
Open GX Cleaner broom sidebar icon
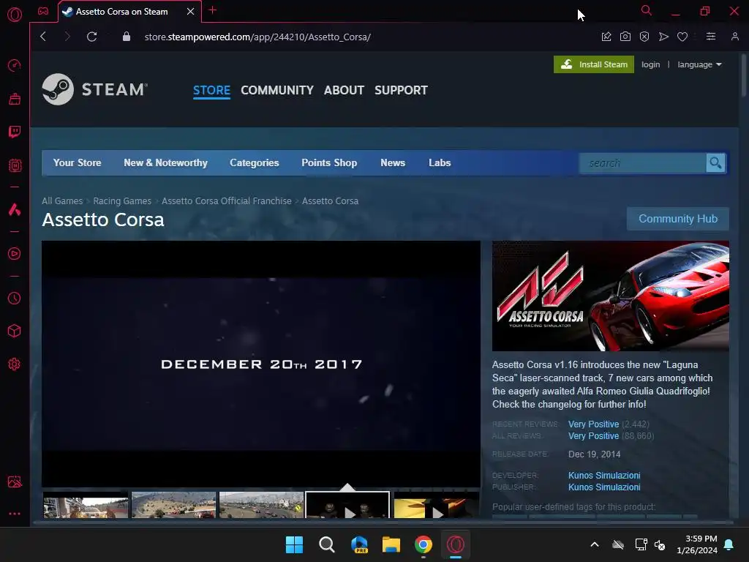tap(15, 99)
